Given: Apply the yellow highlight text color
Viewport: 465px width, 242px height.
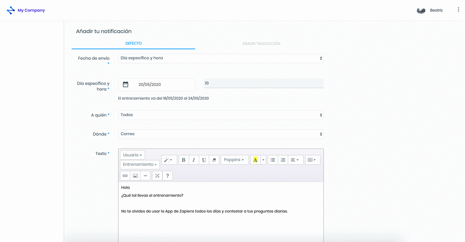Looking at the screenshot, I should pos(255,160).
